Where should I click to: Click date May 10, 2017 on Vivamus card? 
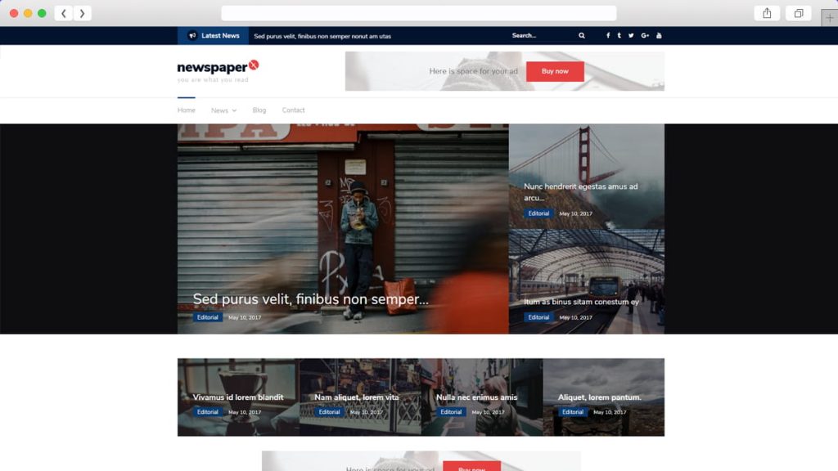[x=245, y=412]
